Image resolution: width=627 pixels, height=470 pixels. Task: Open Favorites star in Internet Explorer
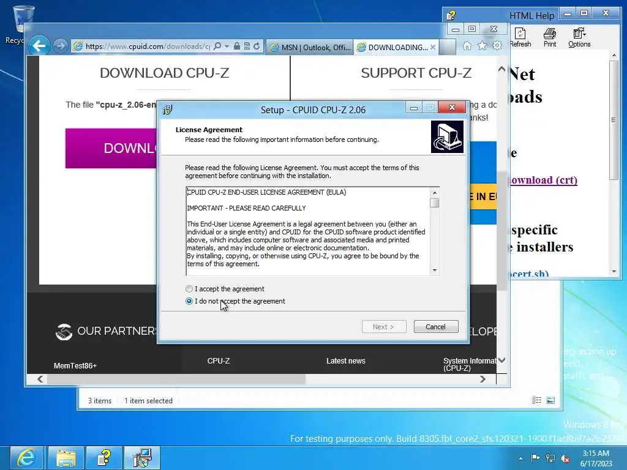coord(482,46)
